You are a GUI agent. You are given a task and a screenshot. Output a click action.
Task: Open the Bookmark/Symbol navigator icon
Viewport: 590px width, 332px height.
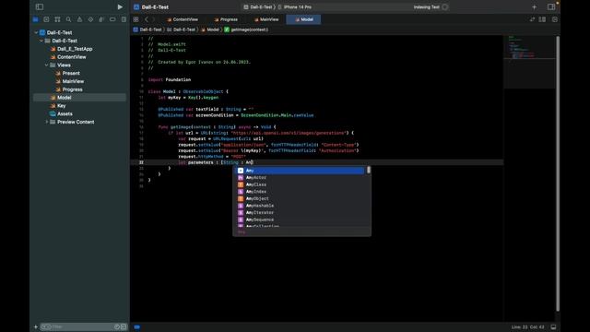click(57, 19)
